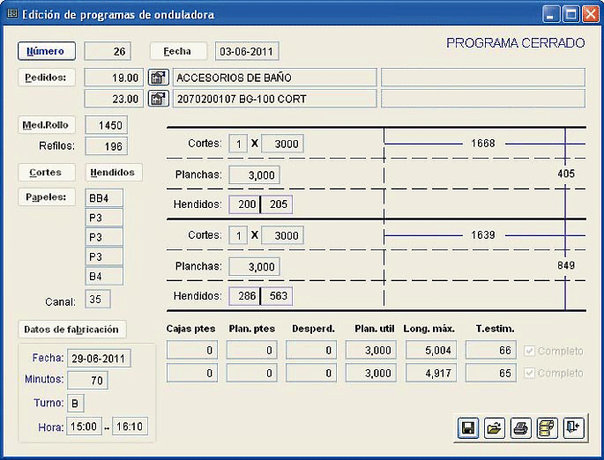Click the T.estim. field showing 65
The height and width of the screenshot is (460, 604).
click(x=491, y=373)
